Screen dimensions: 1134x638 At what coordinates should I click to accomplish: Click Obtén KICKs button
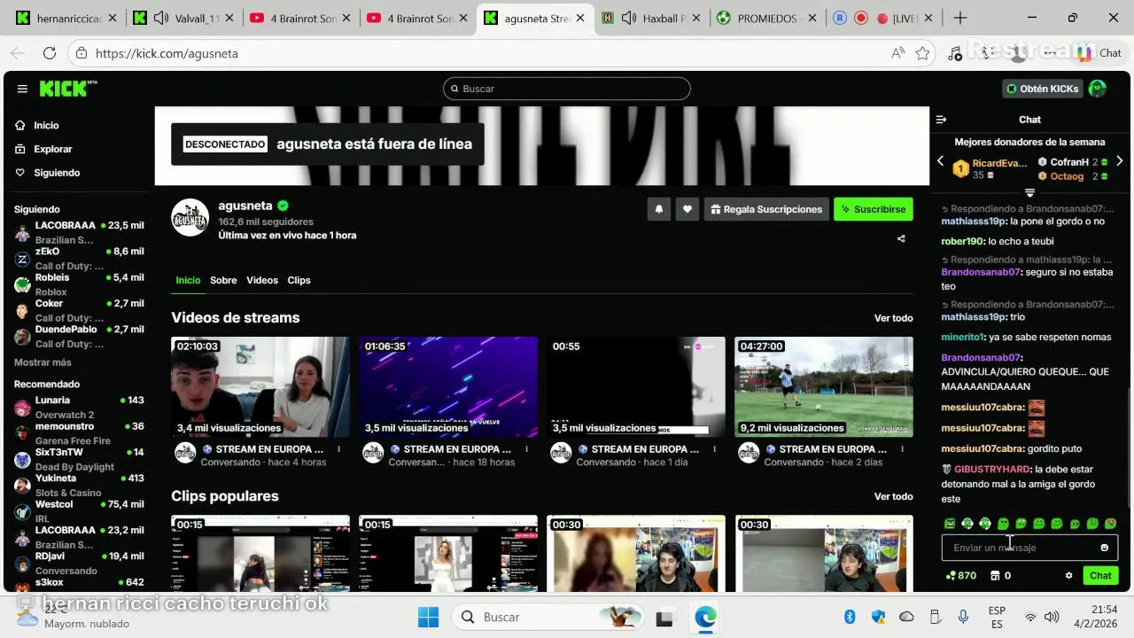(1043, 89)
